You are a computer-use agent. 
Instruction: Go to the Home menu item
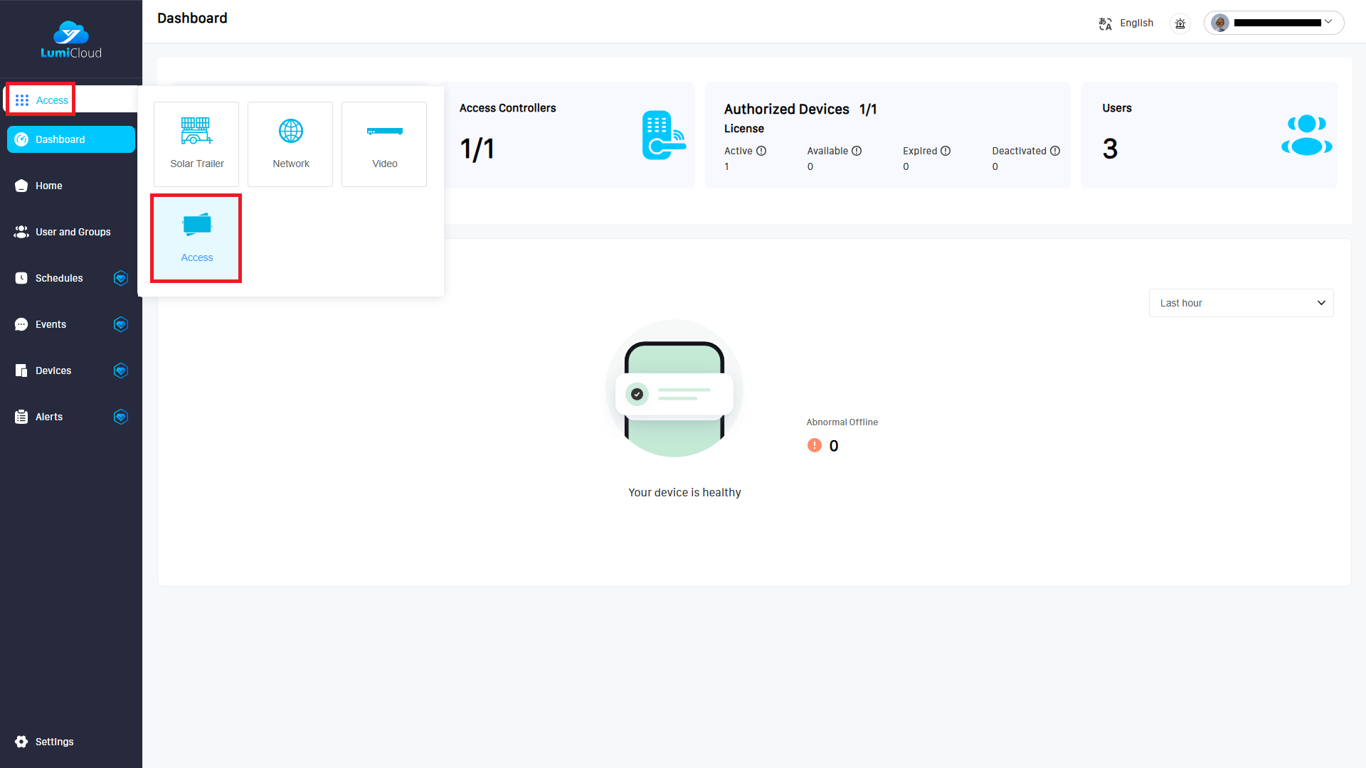[x=49, y=186]
